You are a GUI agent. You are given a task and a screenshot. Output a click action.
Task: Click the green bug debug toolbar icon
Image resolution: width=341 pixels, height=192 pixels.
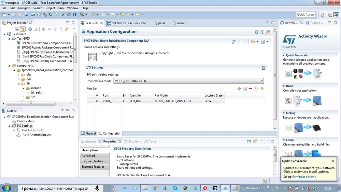pyautogui.click(x=51, y=15)
